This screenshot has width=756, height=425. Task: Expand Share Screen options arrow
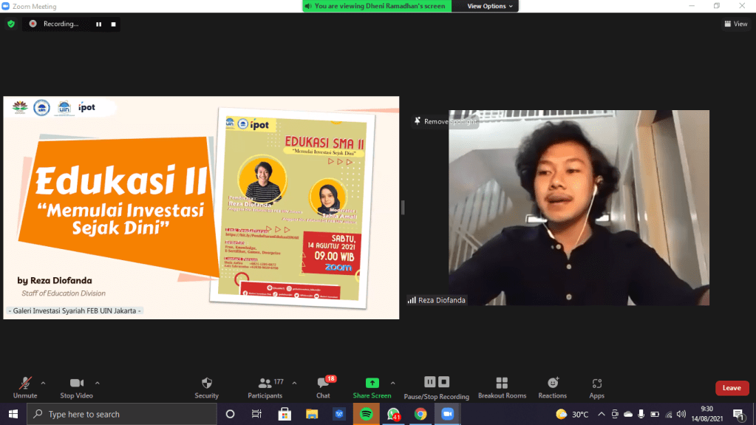(392, 383)
